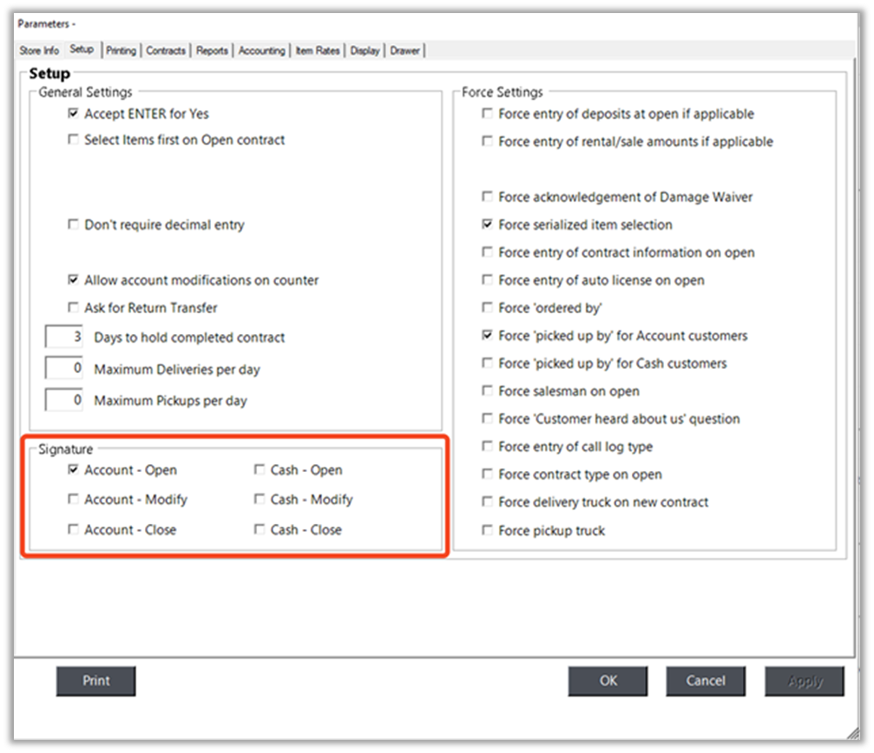Check Force acknowledgement of Damage Waiver
The height and width of the screenshot is (753, 874).
pos(488,198)
